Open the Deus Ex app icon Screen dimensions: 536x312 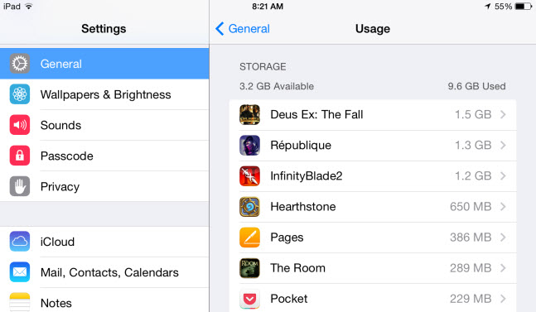click(x=249, y=114)
